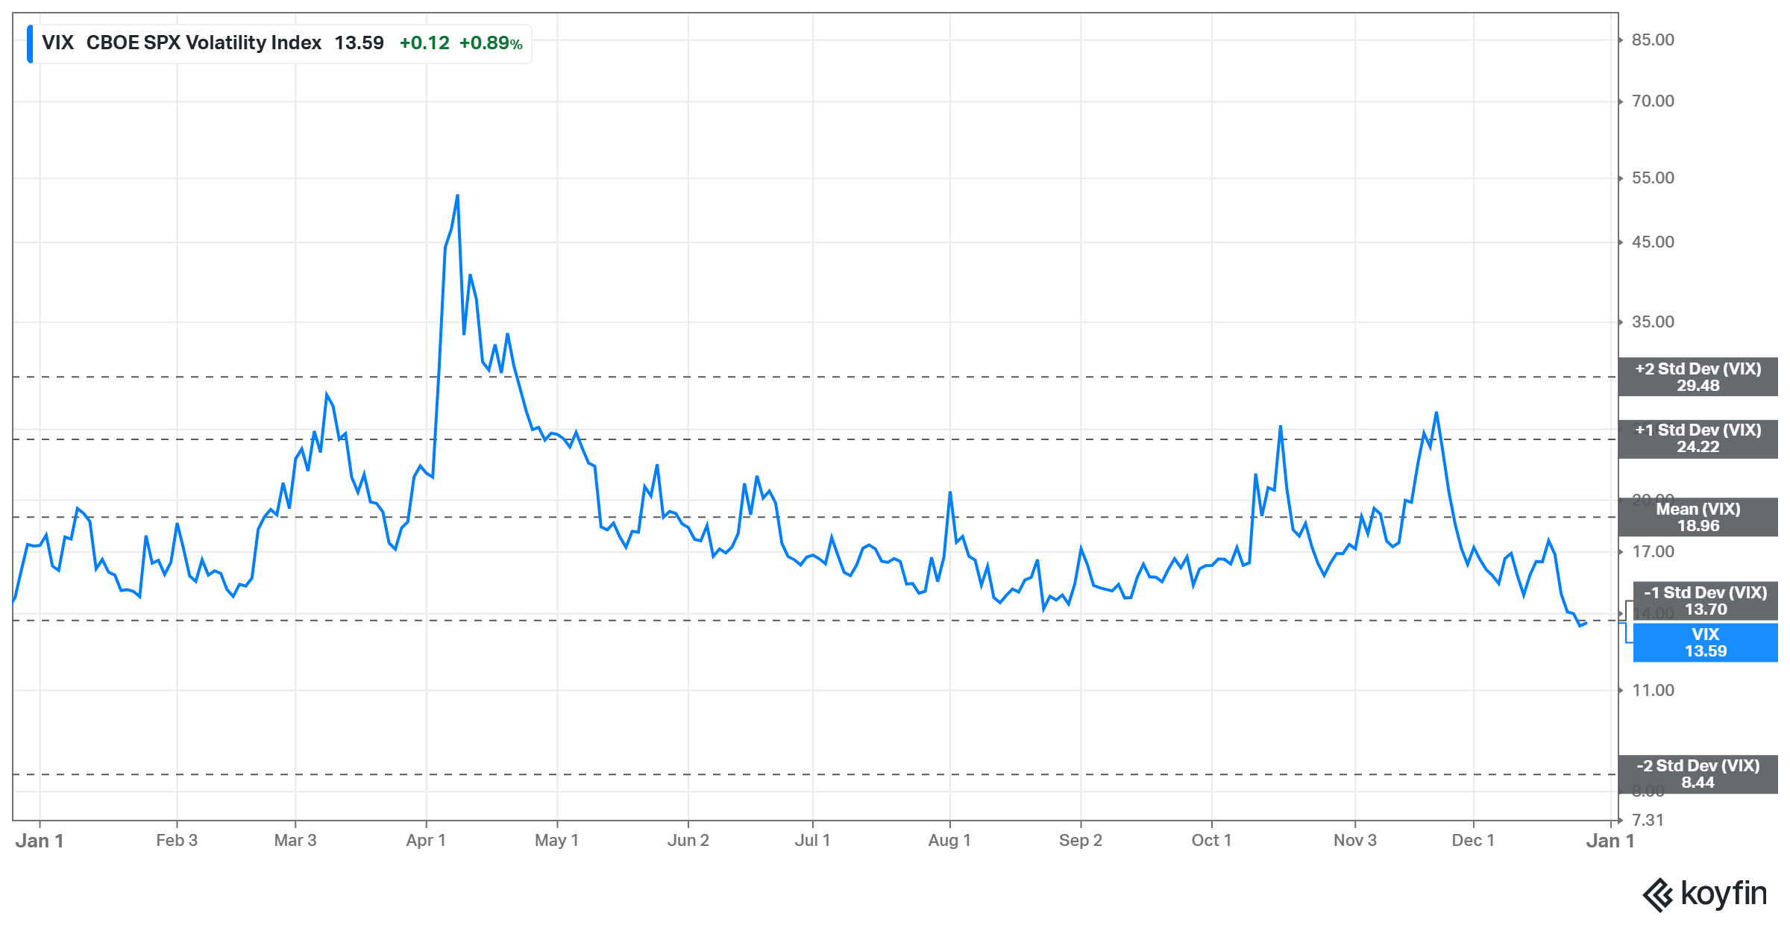This screenshot has width=1790, height=925.
Task: Click the +0.89% change value
Action: pos(490,43)
